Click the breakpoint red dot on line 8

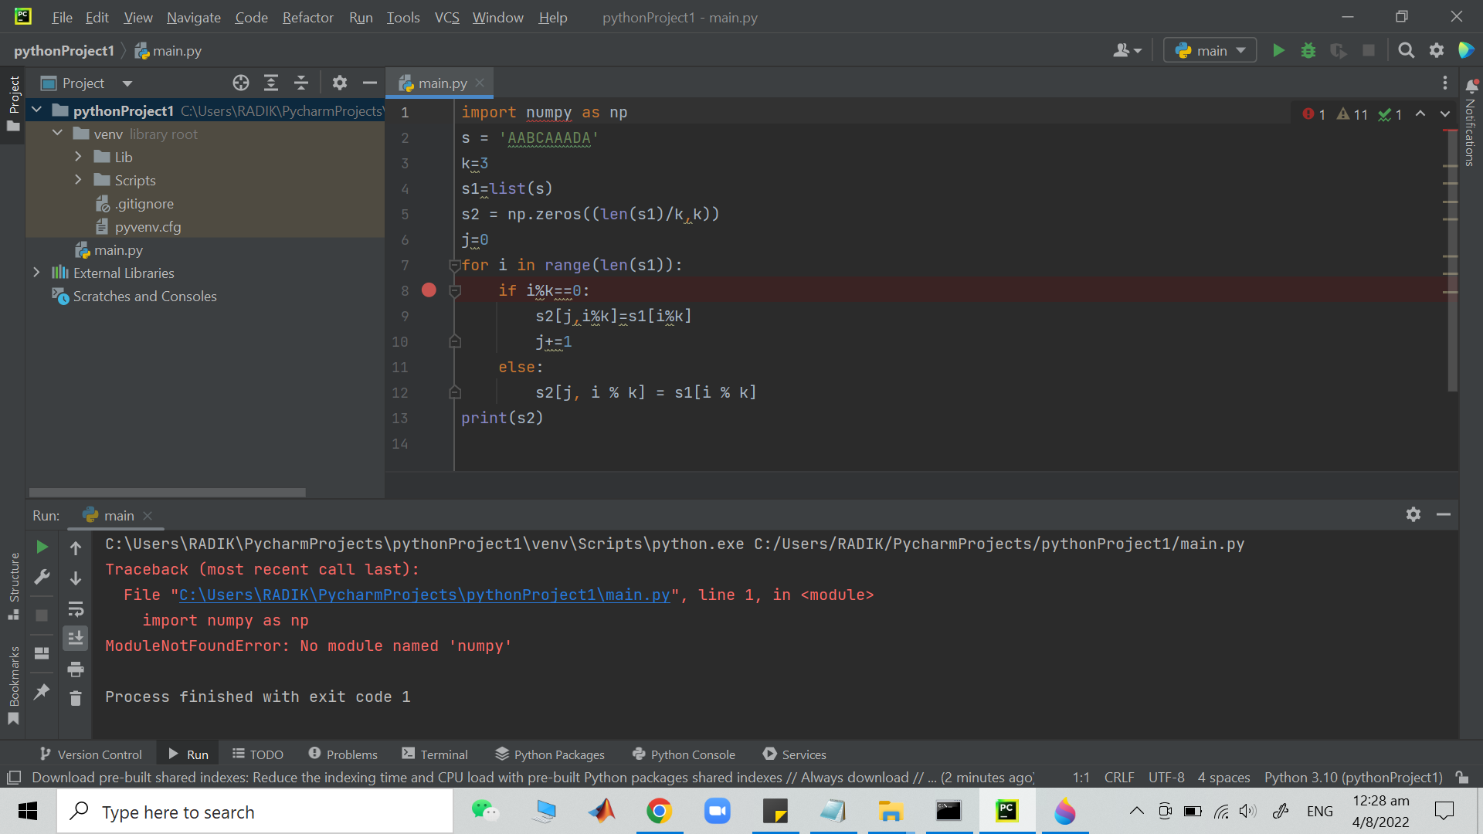click(429, 290)
